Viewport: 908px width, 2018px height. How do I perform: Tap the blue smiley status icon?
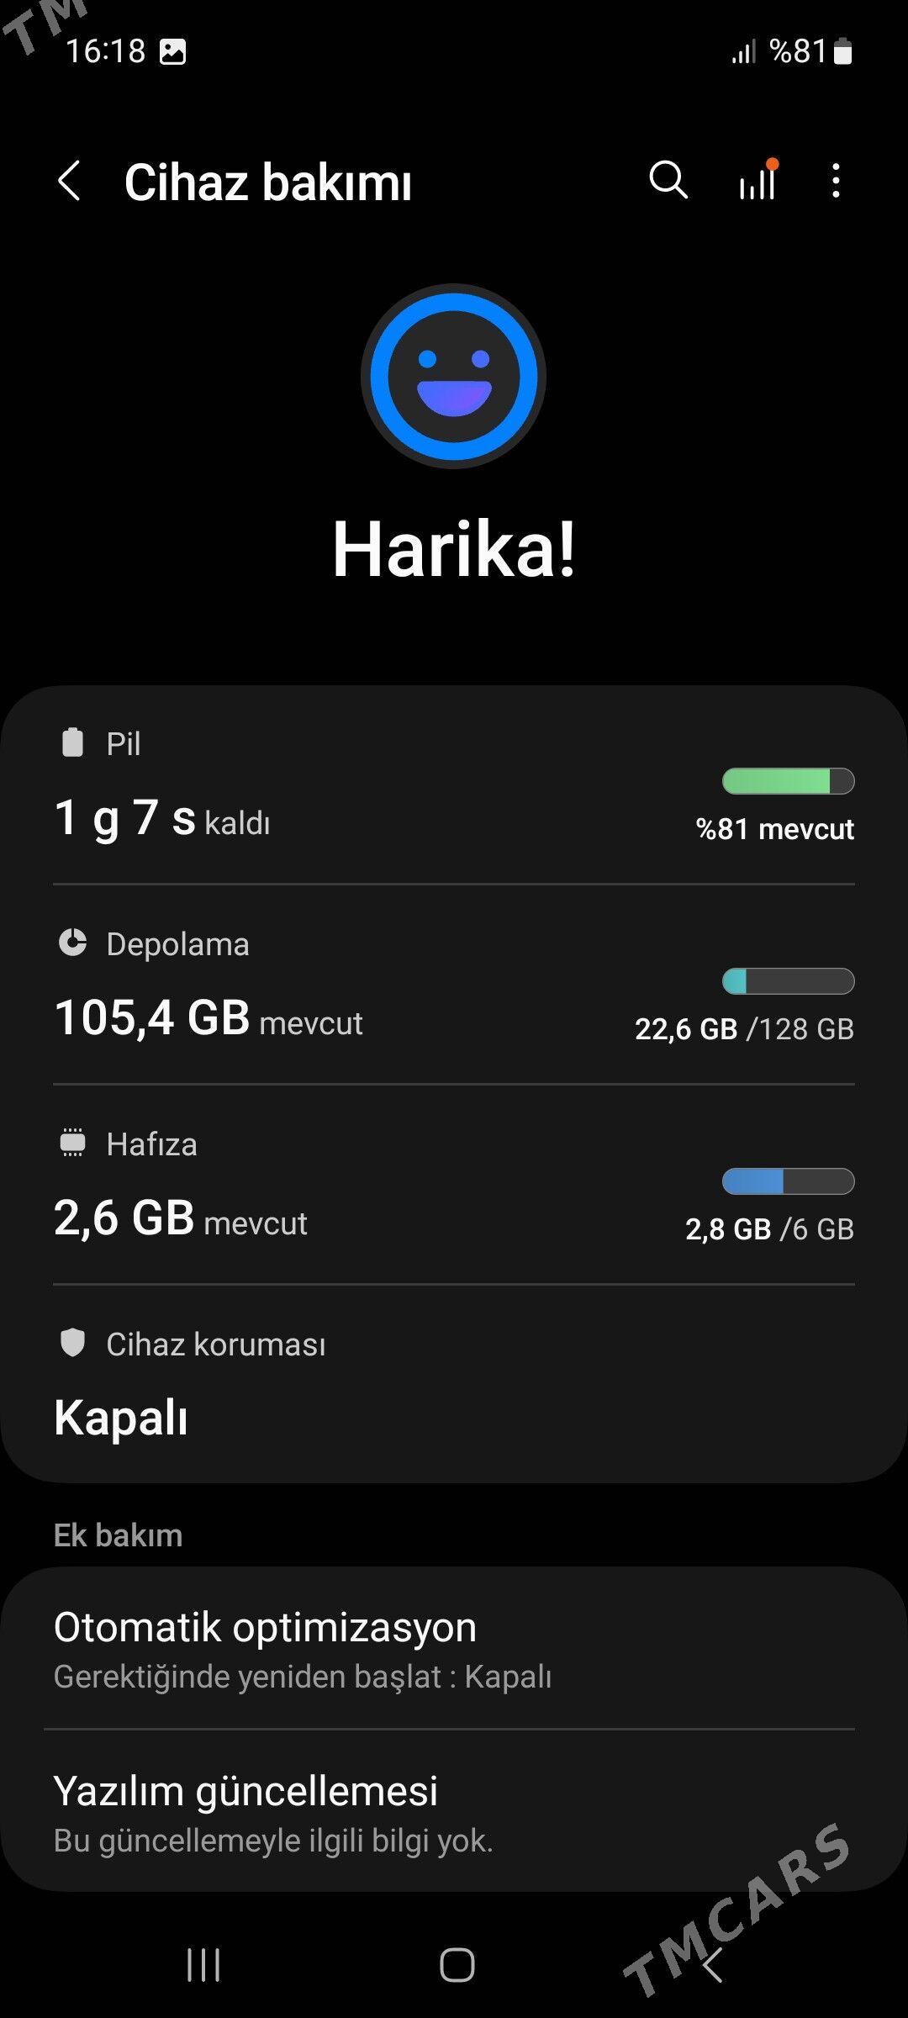click(454, 376)
